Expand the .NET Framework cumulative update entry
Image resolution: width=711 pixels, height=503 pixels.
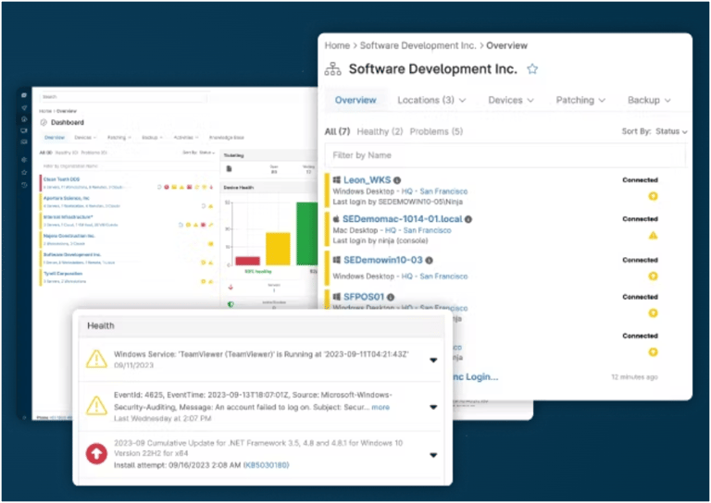(x=433, y=455)
